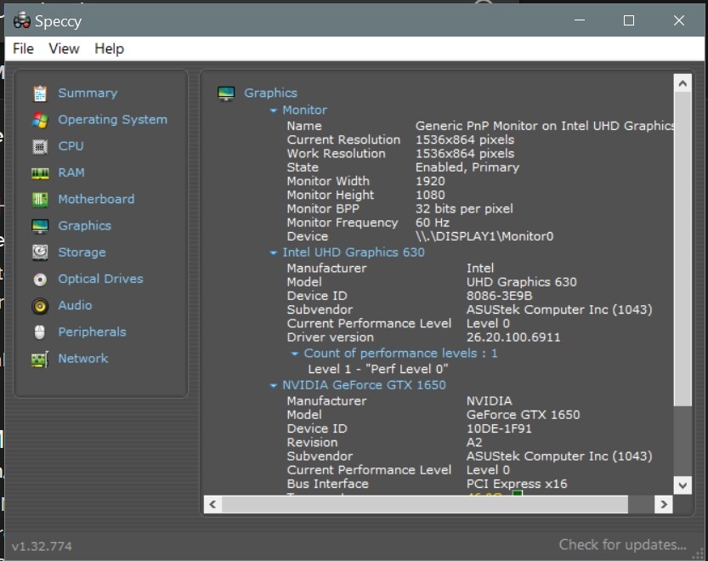This screenshot has height=561, width=708.
Task: Select Level 1 - "Perf Level 0" row
Action: (378, 370)
